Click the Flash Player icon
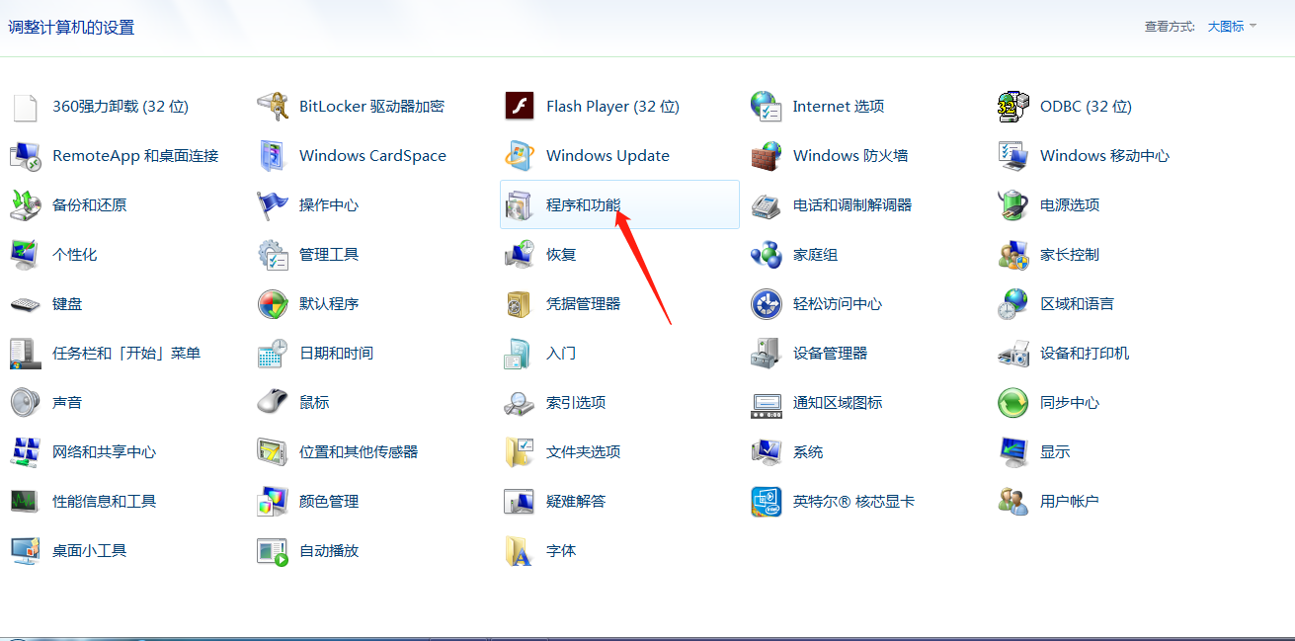The height and width of the screenshot is (641, 1295). (x=520, y=106)
